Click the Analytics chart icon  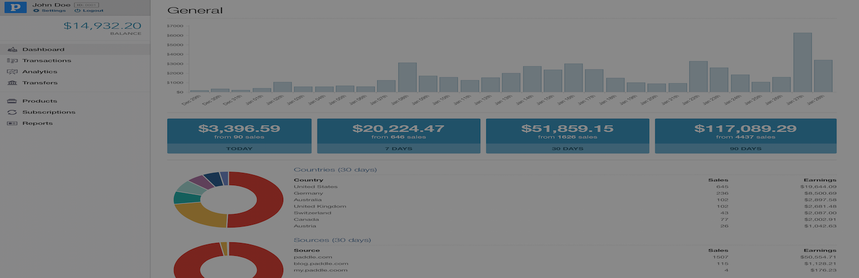[x=12, y=72]
